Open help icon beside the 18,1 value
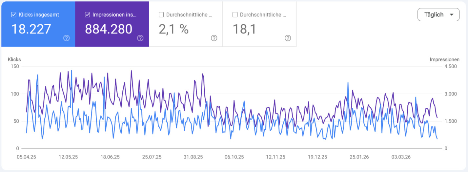The image size is (468, 172). (x=288, y=38)
